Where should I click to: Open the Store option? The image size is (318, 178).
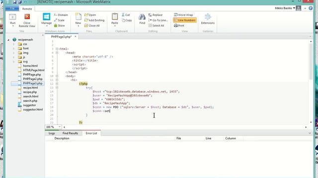[59, 26]
